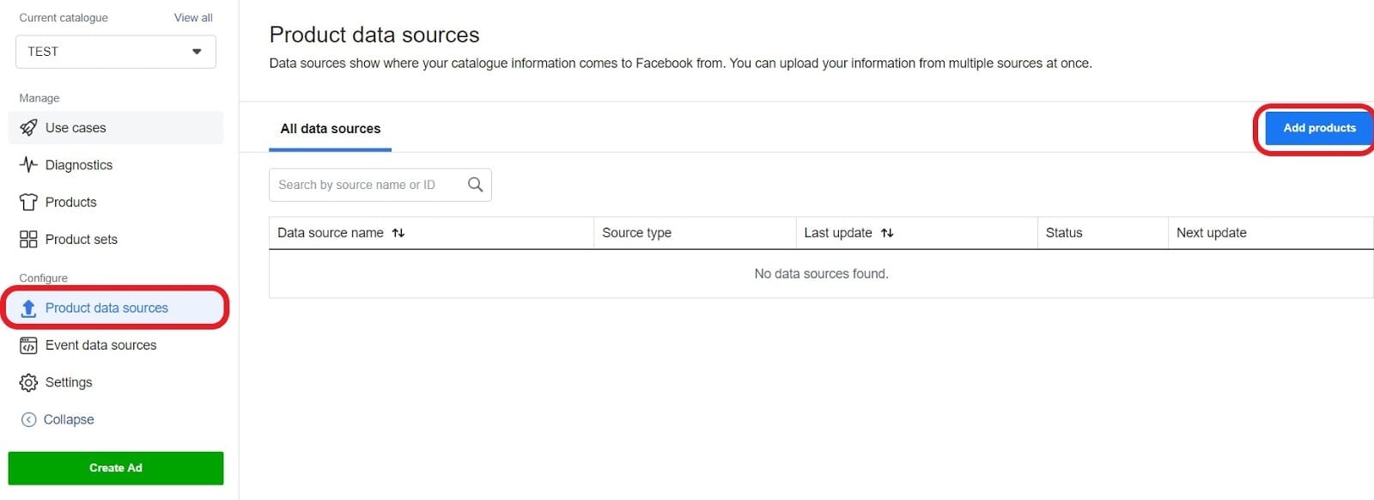Click the View all link
Viewport: 1374px width, 500px height.
(x=193, y=17)
